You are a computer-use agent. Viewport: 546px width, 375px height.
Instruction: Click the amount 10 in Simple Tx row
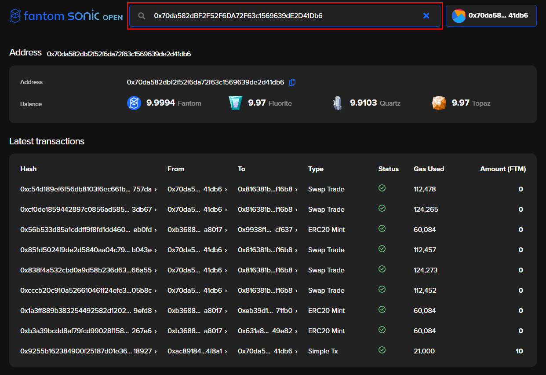pyautogui.click(x=520, y=351)
